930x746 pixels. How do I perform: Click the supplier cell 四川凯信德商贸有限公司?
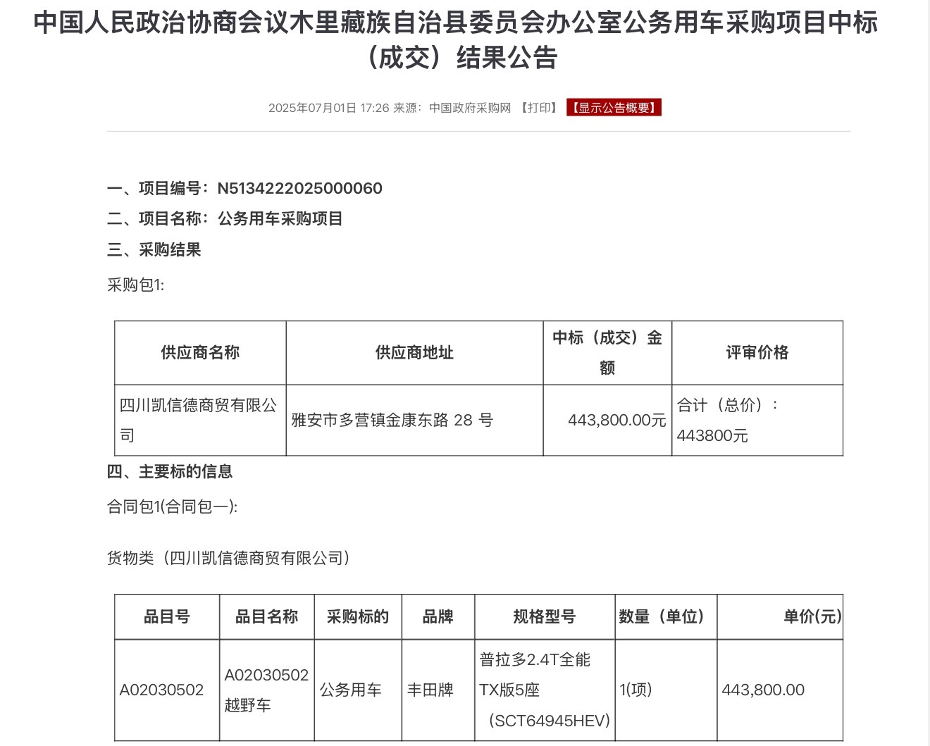(201, 421)
